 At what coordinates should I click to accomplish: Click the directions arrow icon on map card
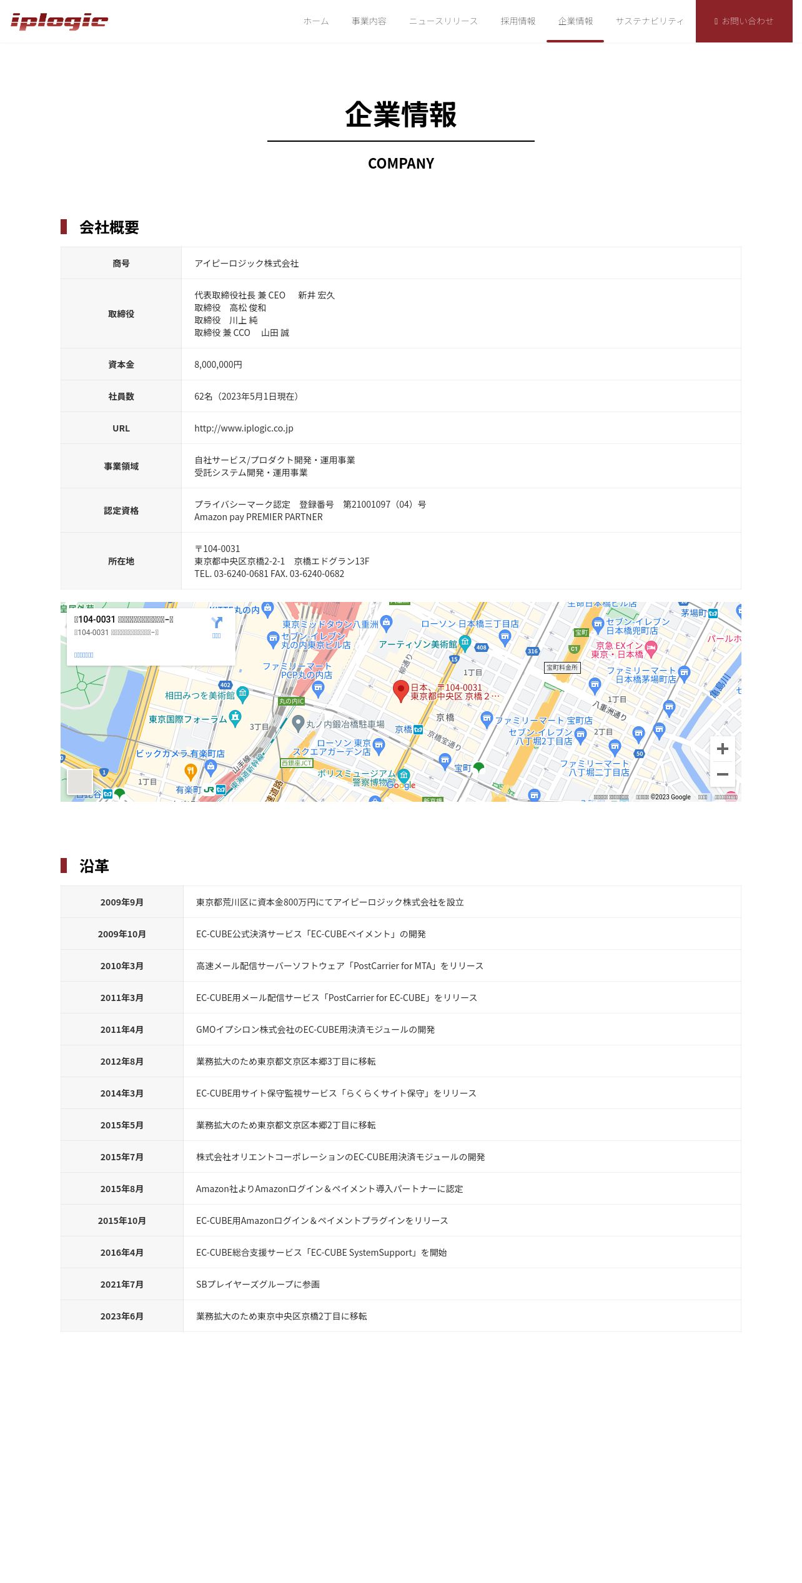tap(217, 623)
